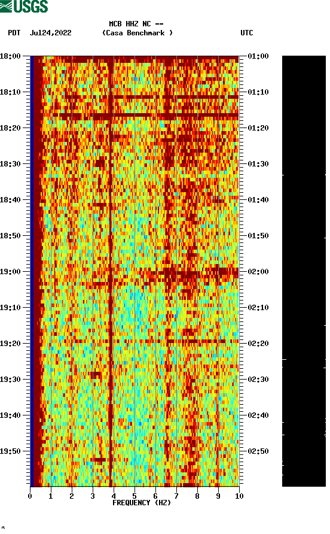The image size is (330, 534).
Task: Click the 5 Hz frequency tick label
Action: coord(135,496)
